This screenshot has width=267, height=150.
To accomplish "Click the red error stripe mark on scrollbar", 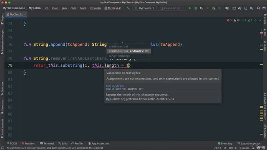I will 262,33.
